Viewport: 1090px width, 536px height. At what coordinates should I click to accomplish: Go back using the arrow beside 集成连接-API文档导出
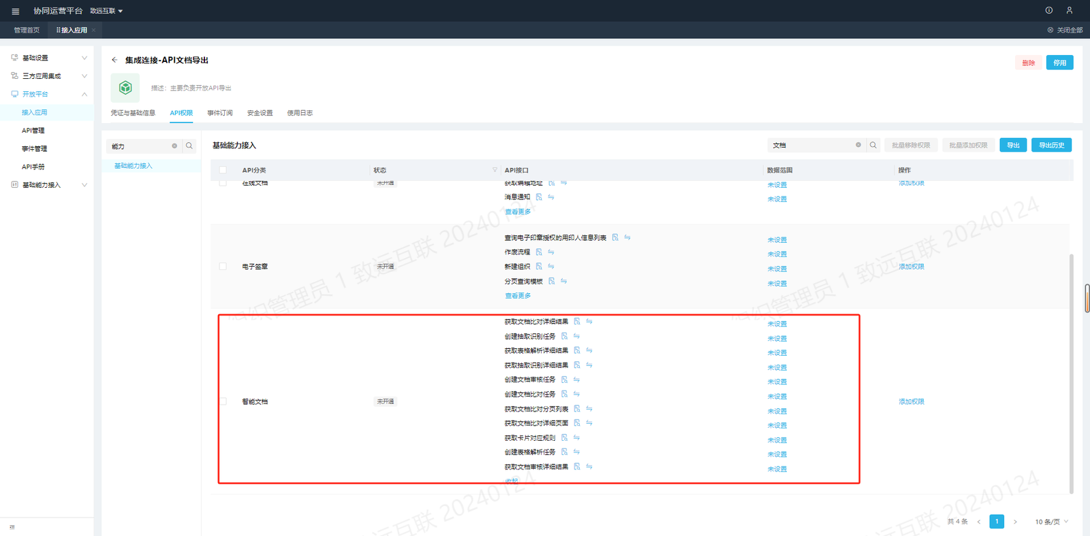coord(114,60)
